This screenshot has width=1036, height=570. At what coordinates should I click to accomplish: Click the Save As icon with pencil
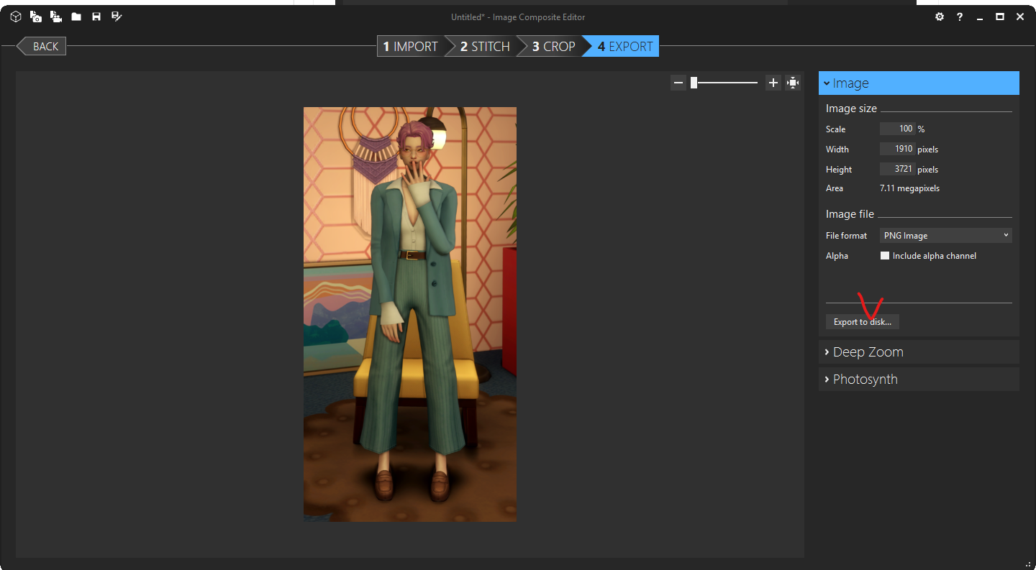click(x=117, y=17)
